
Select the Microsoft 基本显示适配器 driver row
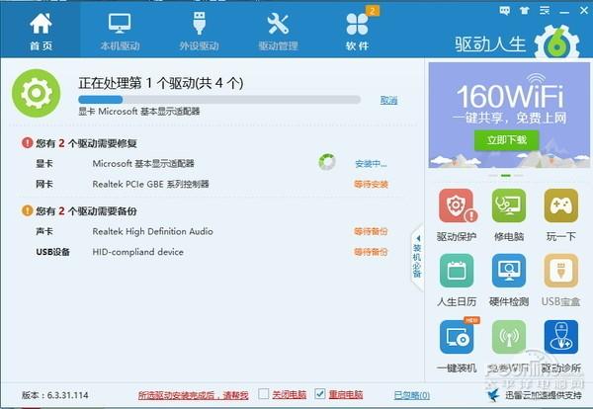click(212, 164)
